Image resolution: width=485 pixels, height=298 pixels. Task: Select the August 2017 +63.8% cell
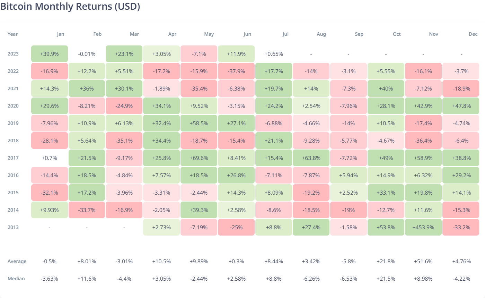[311, 158]
